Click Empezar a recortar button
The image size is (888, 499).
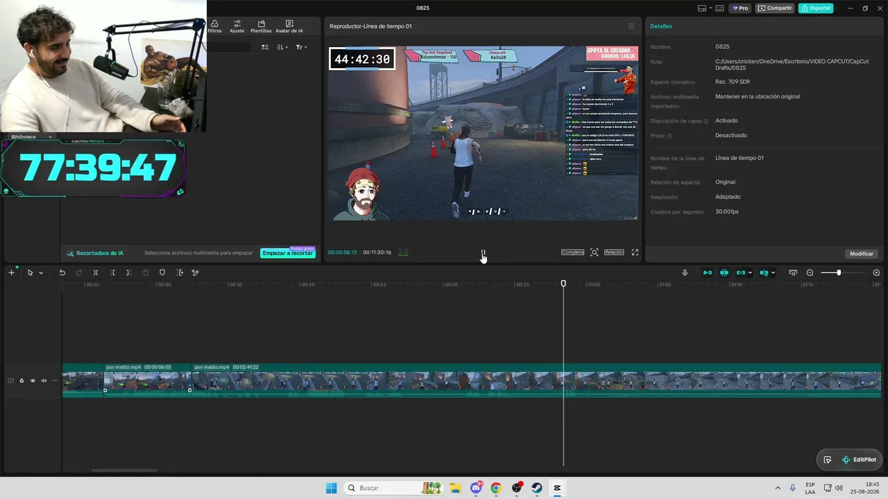click(x=287, y=253)
